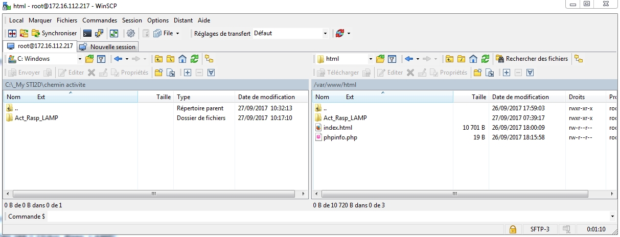This screenshot has height=237, width=620.
Task: Expand the remote back history dropdown
Action: (418, 59)
